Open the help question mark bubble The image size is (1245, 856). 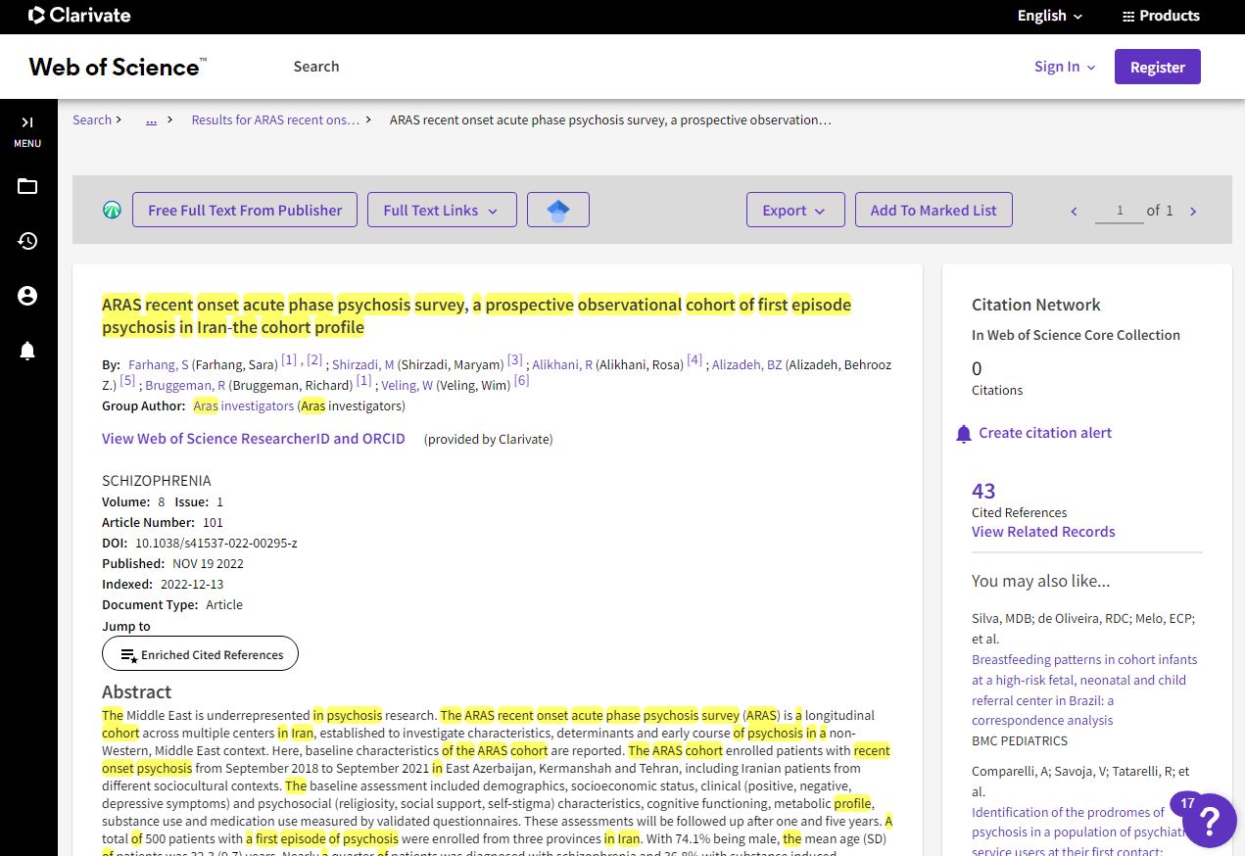pos(1209,820)
